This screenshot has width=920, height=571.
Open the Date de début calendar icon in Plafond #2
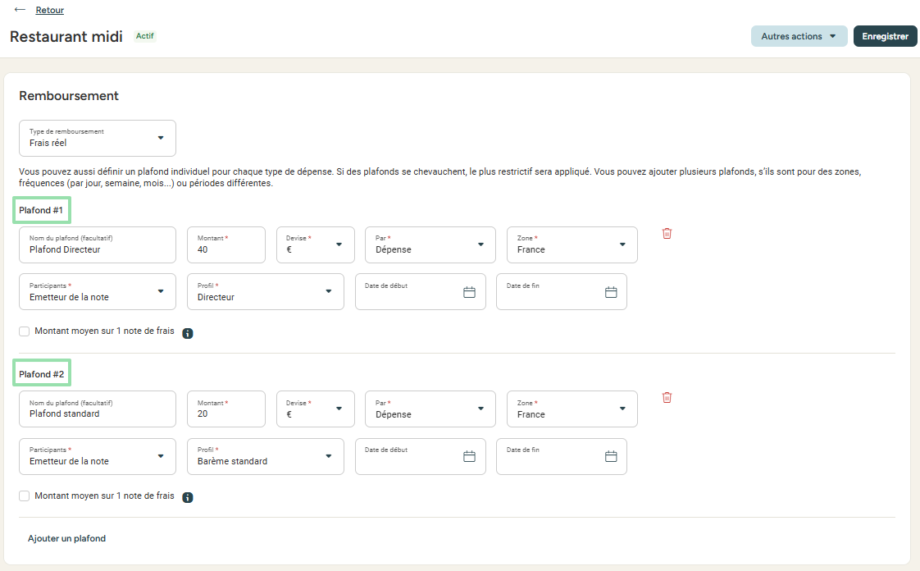[x=469, y=457]
